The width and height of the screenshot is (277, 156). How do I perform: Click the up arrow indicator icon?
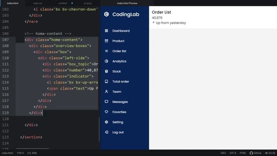point(153,23)
